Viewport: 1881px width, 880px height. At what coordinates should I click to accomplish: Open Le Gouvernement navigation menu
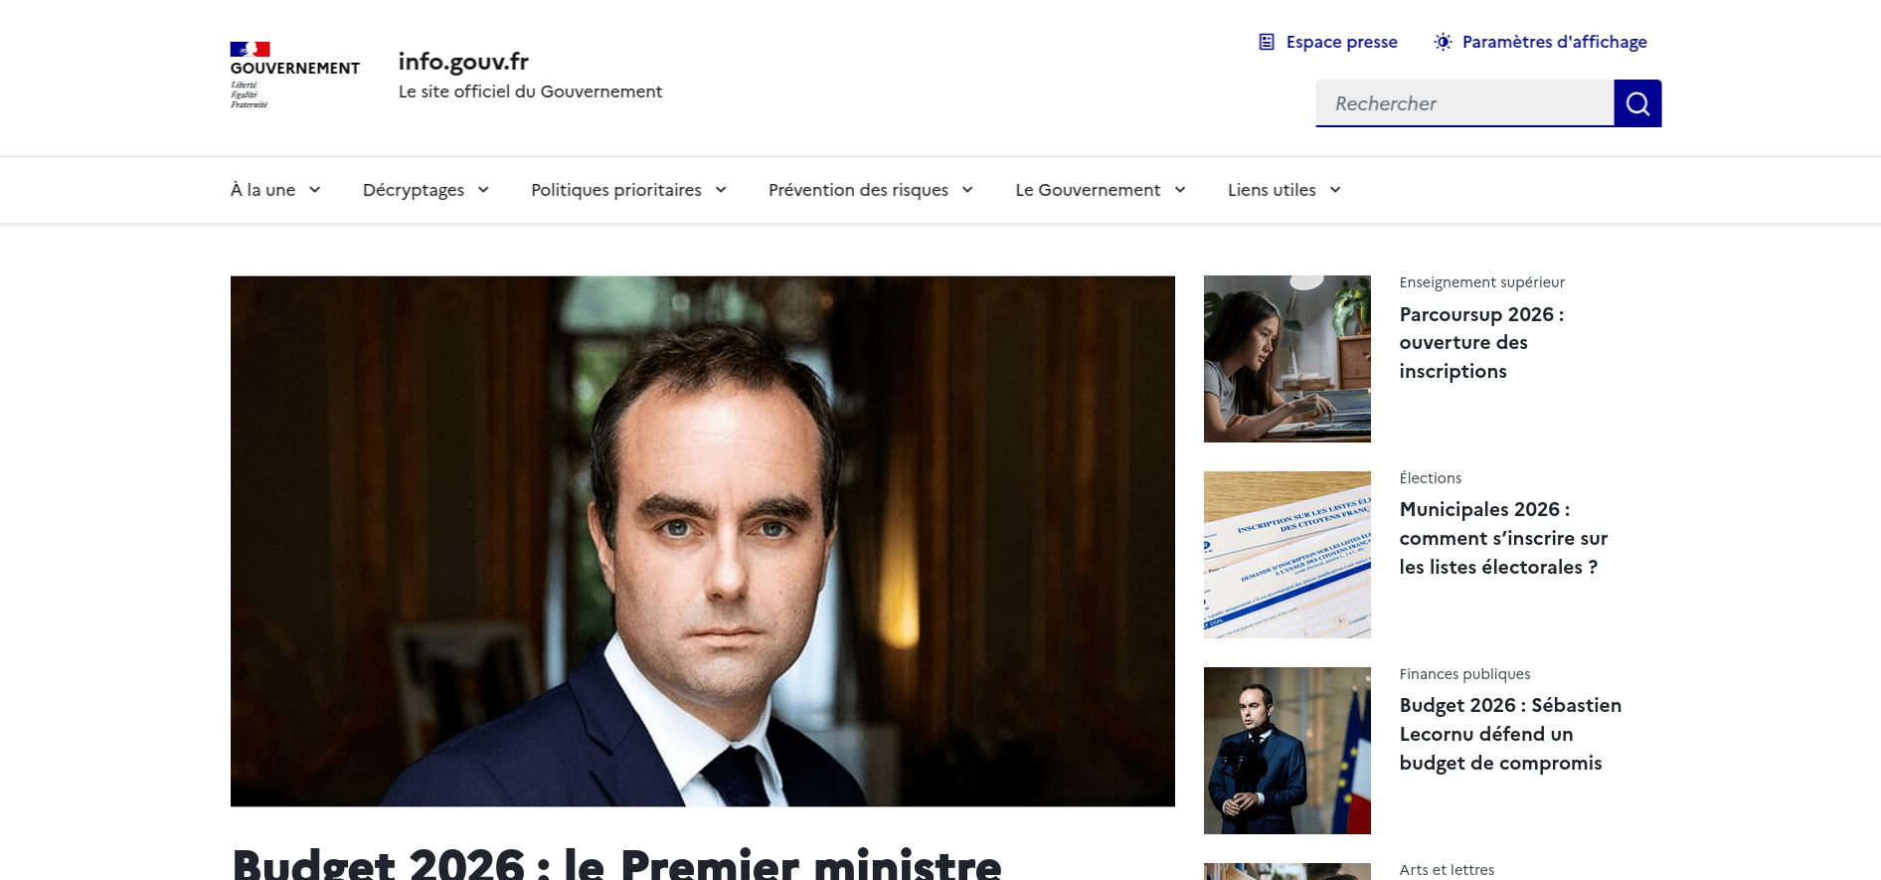[1101, 190]
